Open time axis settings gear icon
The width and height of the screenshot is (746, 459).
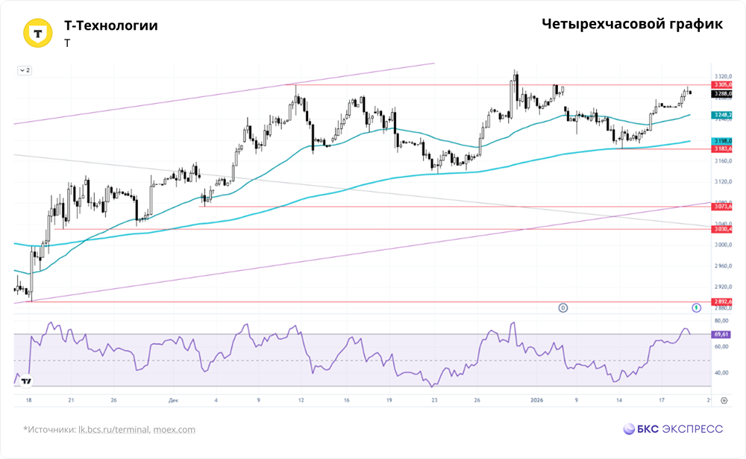pyautogui.click(x=724, y=401)
